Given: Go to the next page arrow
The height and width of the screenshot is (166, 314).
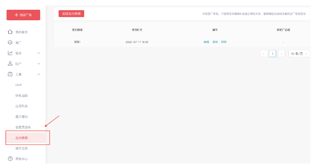Looking at the screenshot, I should (281, 54).
